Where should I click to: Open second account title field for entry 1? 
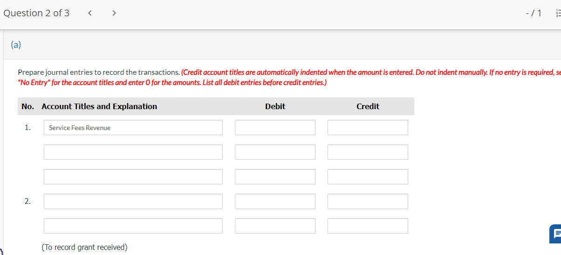click(x=133, y=152)
